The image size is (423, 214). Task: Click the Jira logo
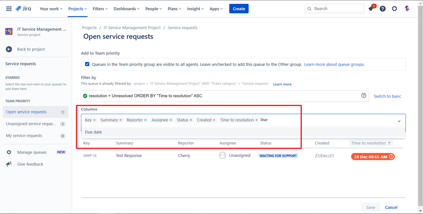pyautogui.click(x=23, y=8)
